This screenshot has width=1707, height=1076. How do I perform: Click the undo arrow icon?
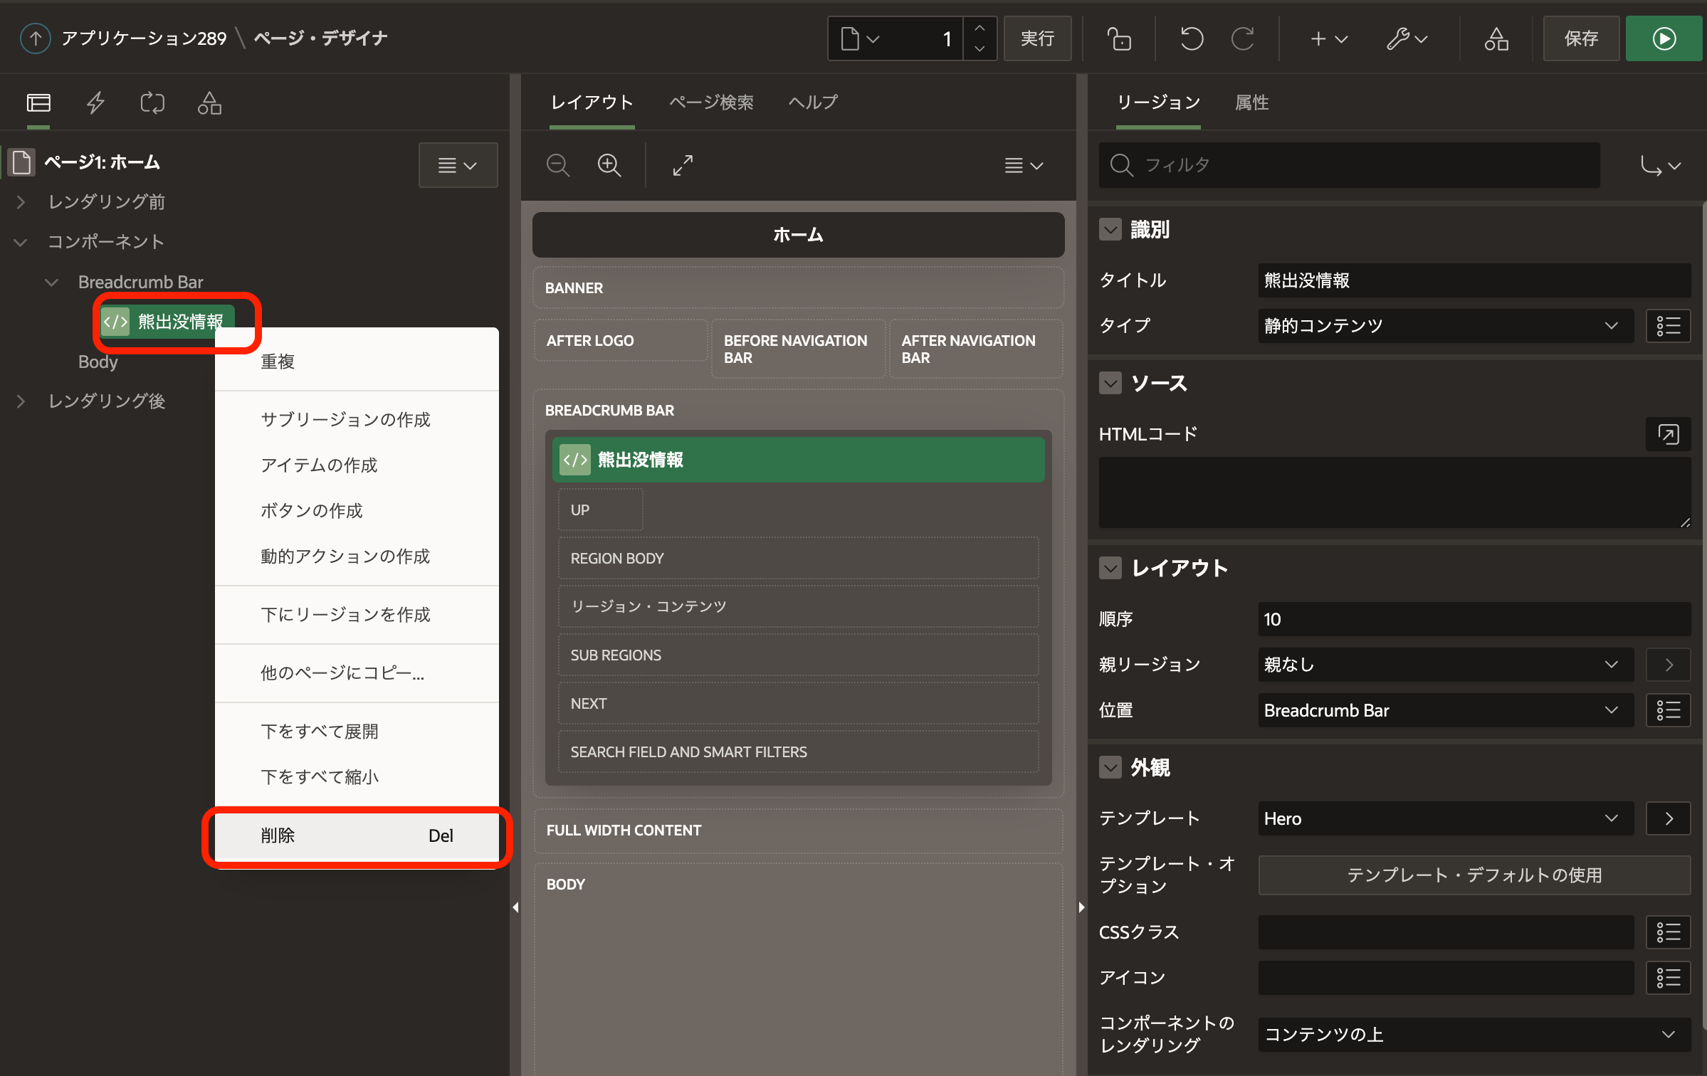[x=1191, y=38]
